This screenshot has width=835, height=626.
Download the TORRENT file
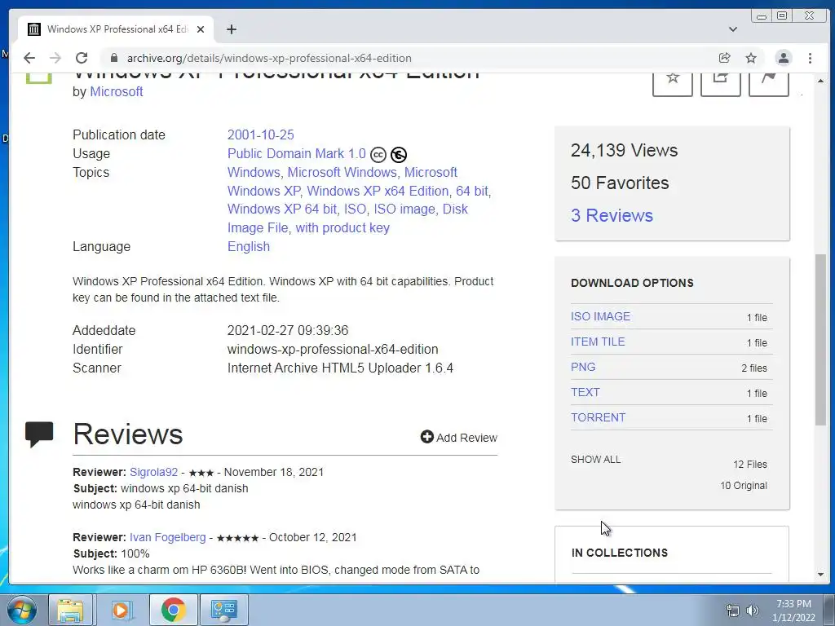(598, 417)
